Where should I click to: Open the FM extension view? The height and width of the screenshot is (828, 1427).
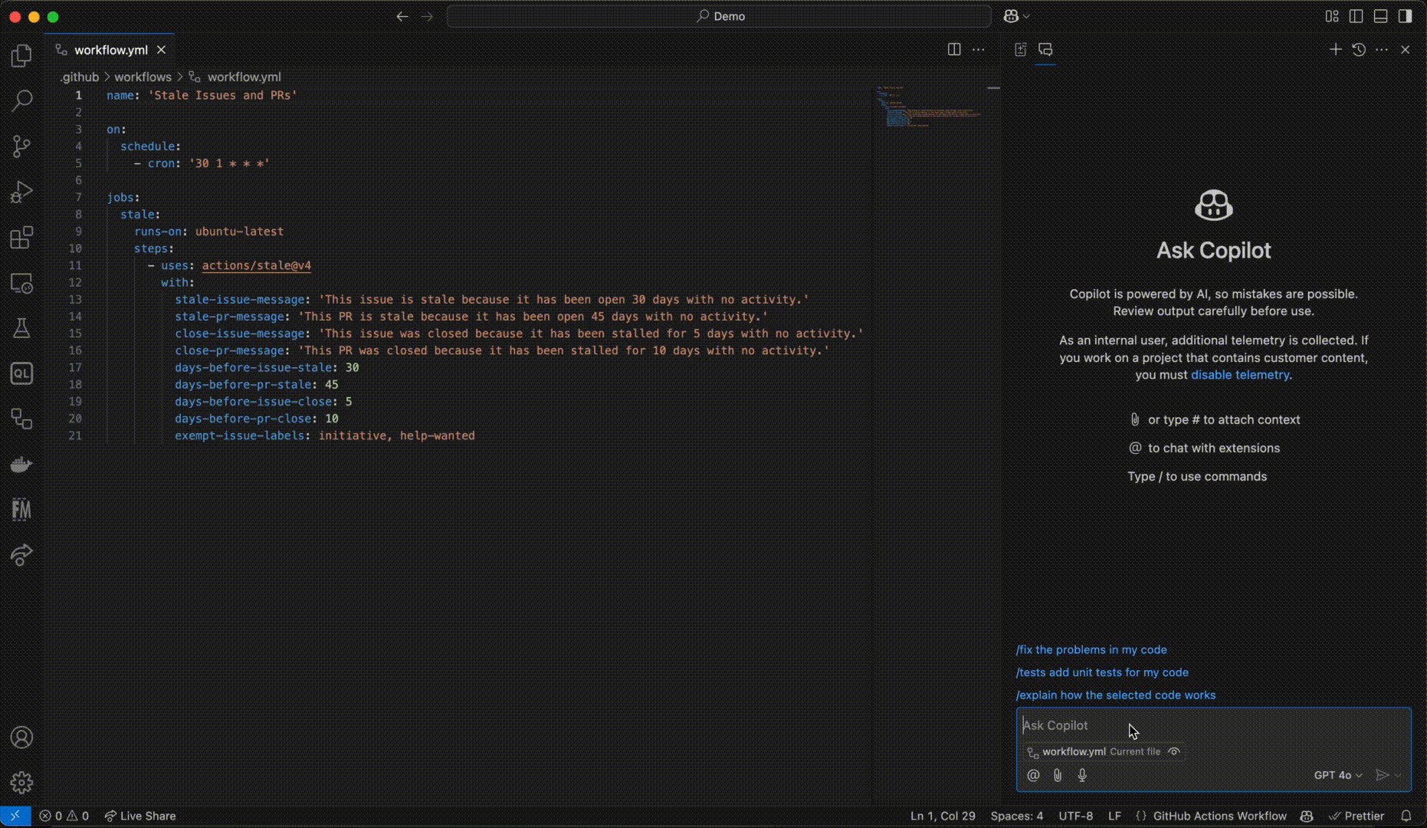tap(21, 510)
